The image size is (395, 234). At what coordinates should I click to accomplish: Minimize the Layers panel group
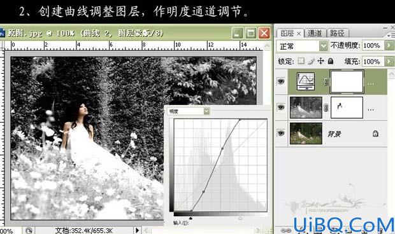coord(385,27)
